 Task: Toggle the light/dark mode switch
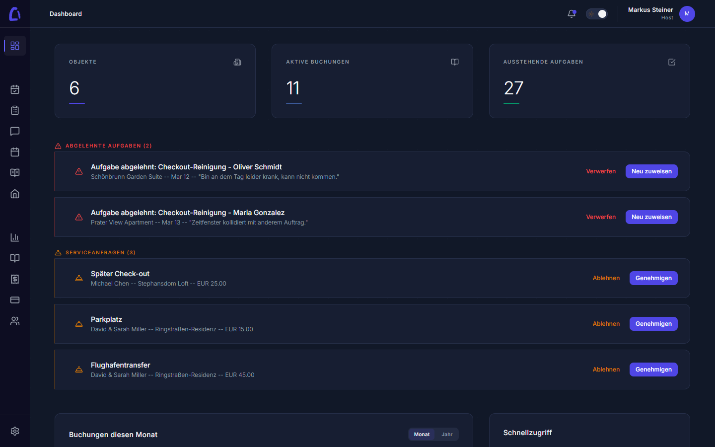pyautogui.click(x=596, y=14)
